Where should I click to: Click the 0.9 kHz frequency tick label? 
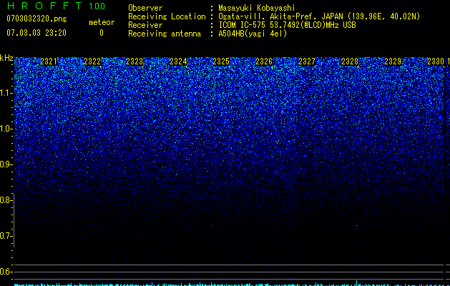tap(6, 164)
